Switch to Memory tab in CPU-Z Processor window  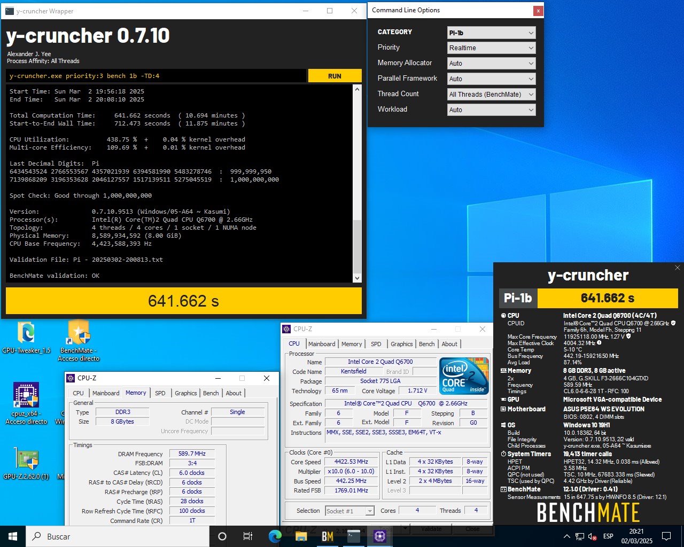(352, 344)
